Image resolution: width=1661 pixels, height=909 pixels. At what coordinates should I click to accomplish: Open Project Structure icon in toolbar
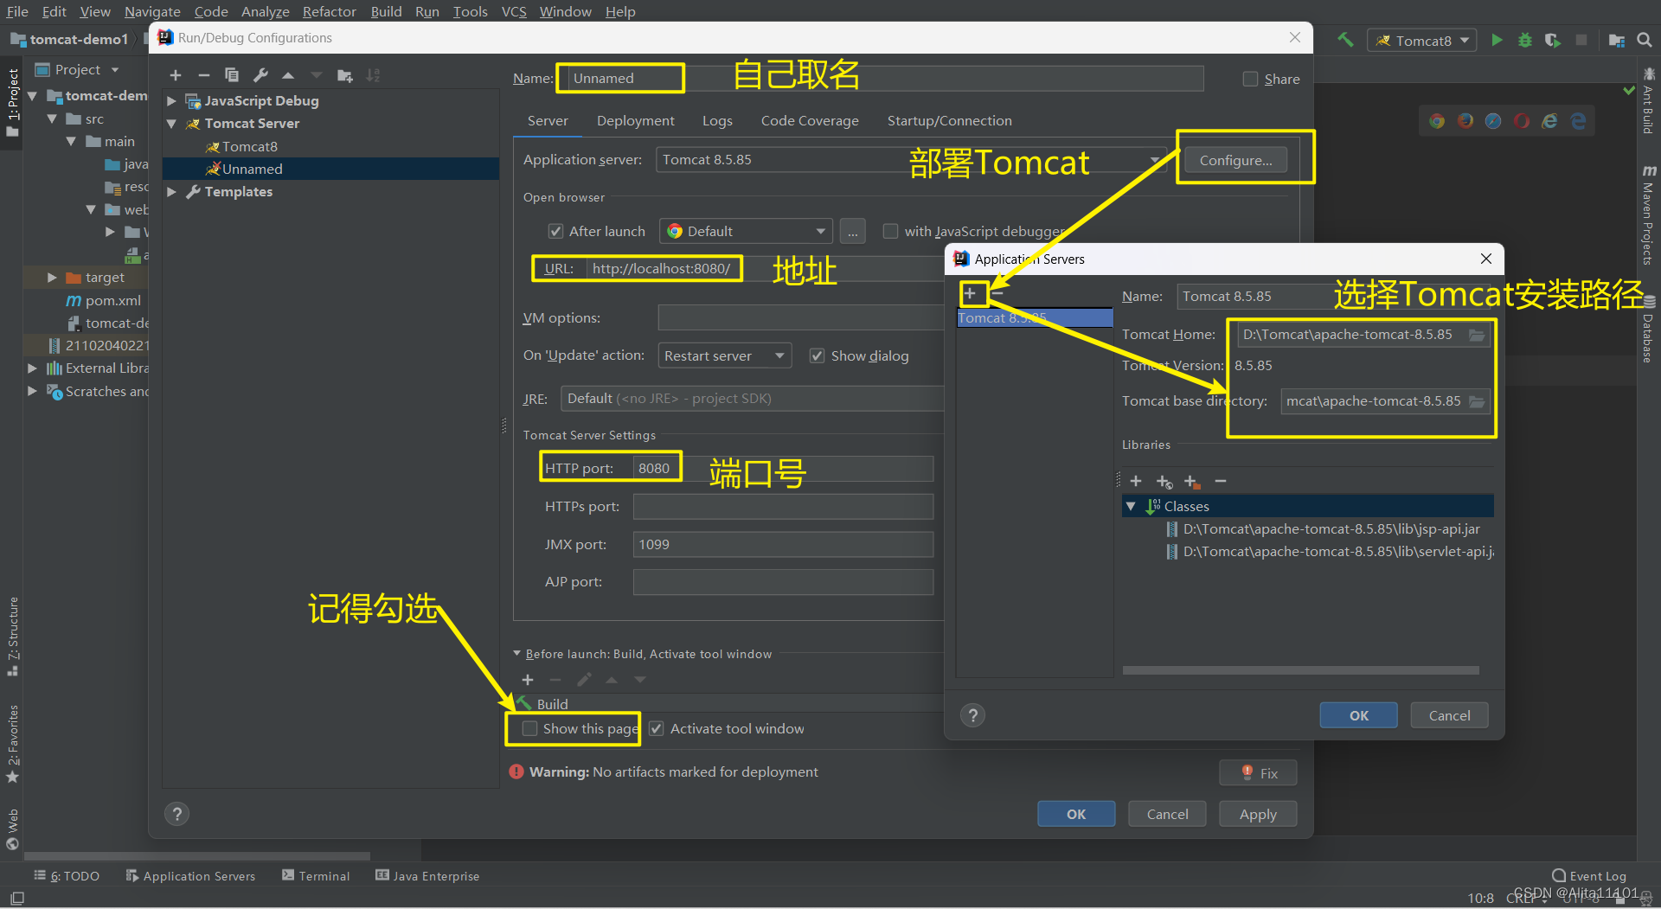1616,40
